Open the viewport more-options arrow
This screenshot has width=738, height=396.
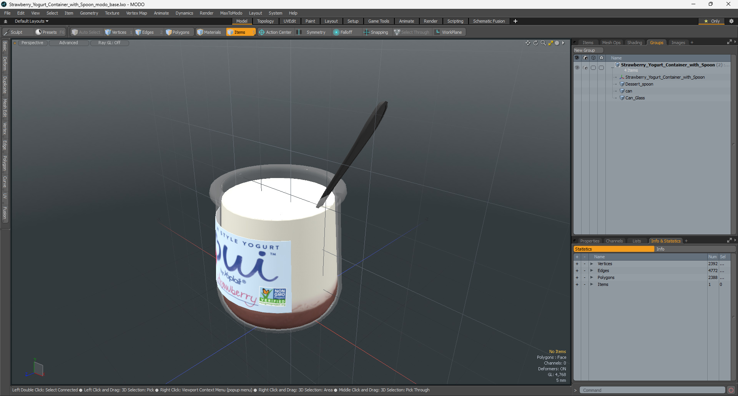[563, 43]
